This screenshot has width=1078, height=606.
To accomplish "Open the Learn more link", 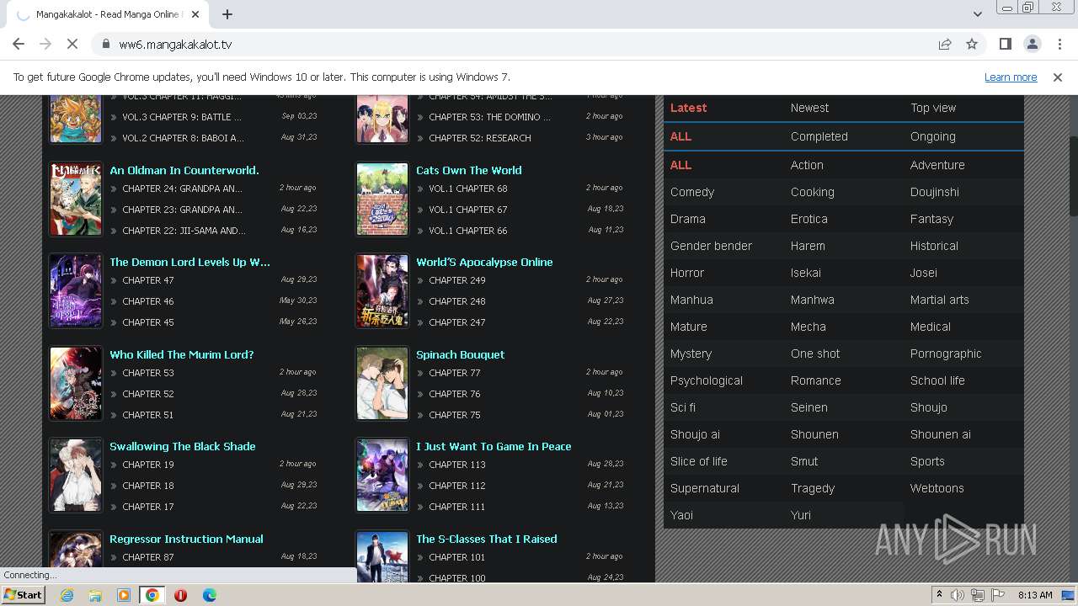I will pos(1011,77).
